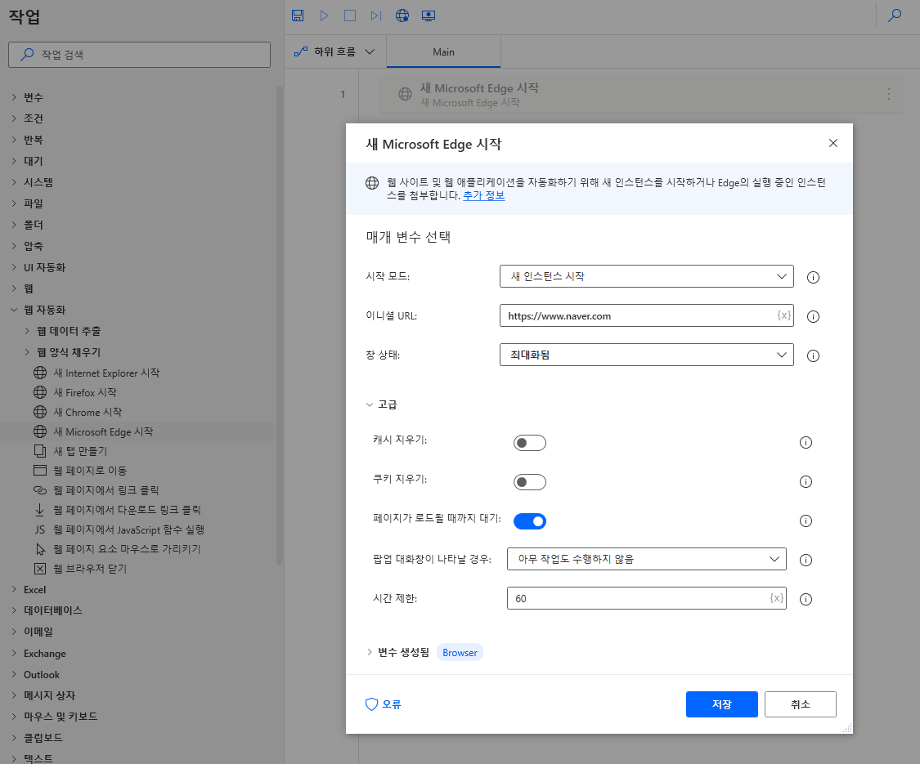Close the 새 Microsoft Edge 시작 dialog
The image size is (920, 764).
[832, 143]
